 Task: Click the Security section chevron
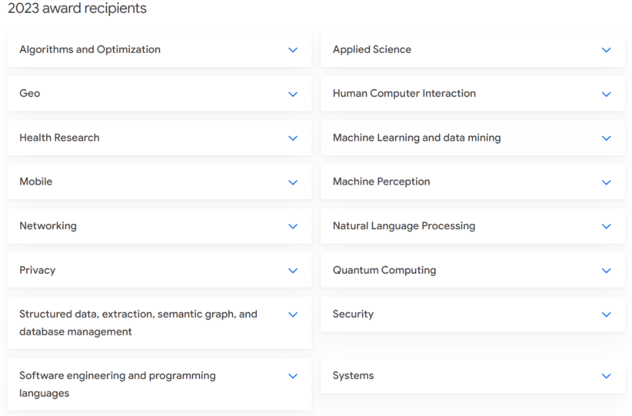pyautogui.click(x=606, y=315)
